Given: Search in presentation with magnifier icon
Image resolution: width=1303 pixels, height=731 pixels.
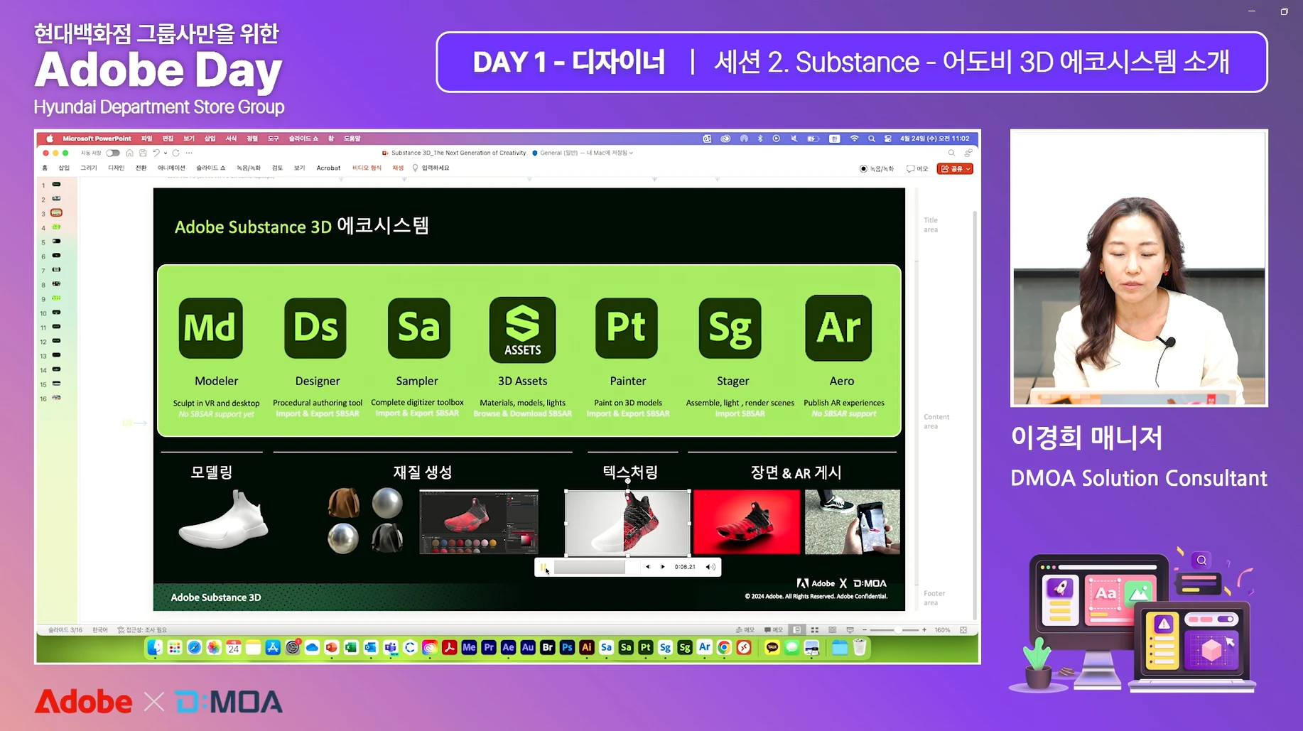Looking at the screenshot, I should coord(951,153).
